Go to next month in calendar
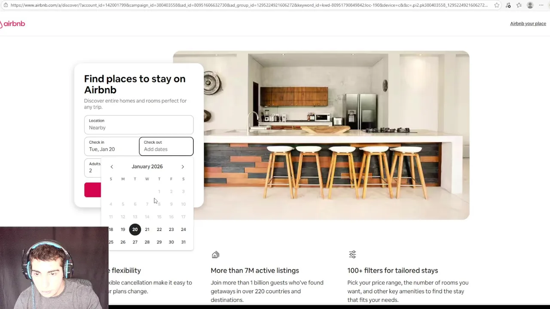This screenshot has height=309, width=550. [x=183, y=167]
